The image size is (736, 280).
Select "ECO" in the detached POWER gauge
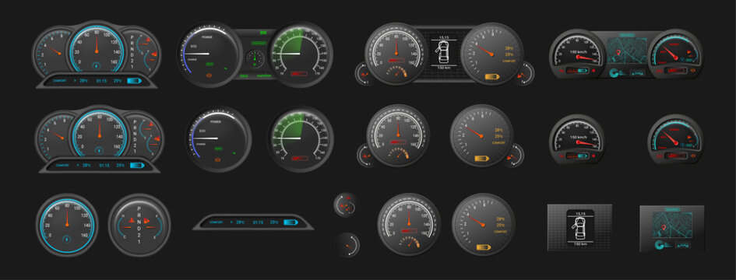tap(202, 131)
